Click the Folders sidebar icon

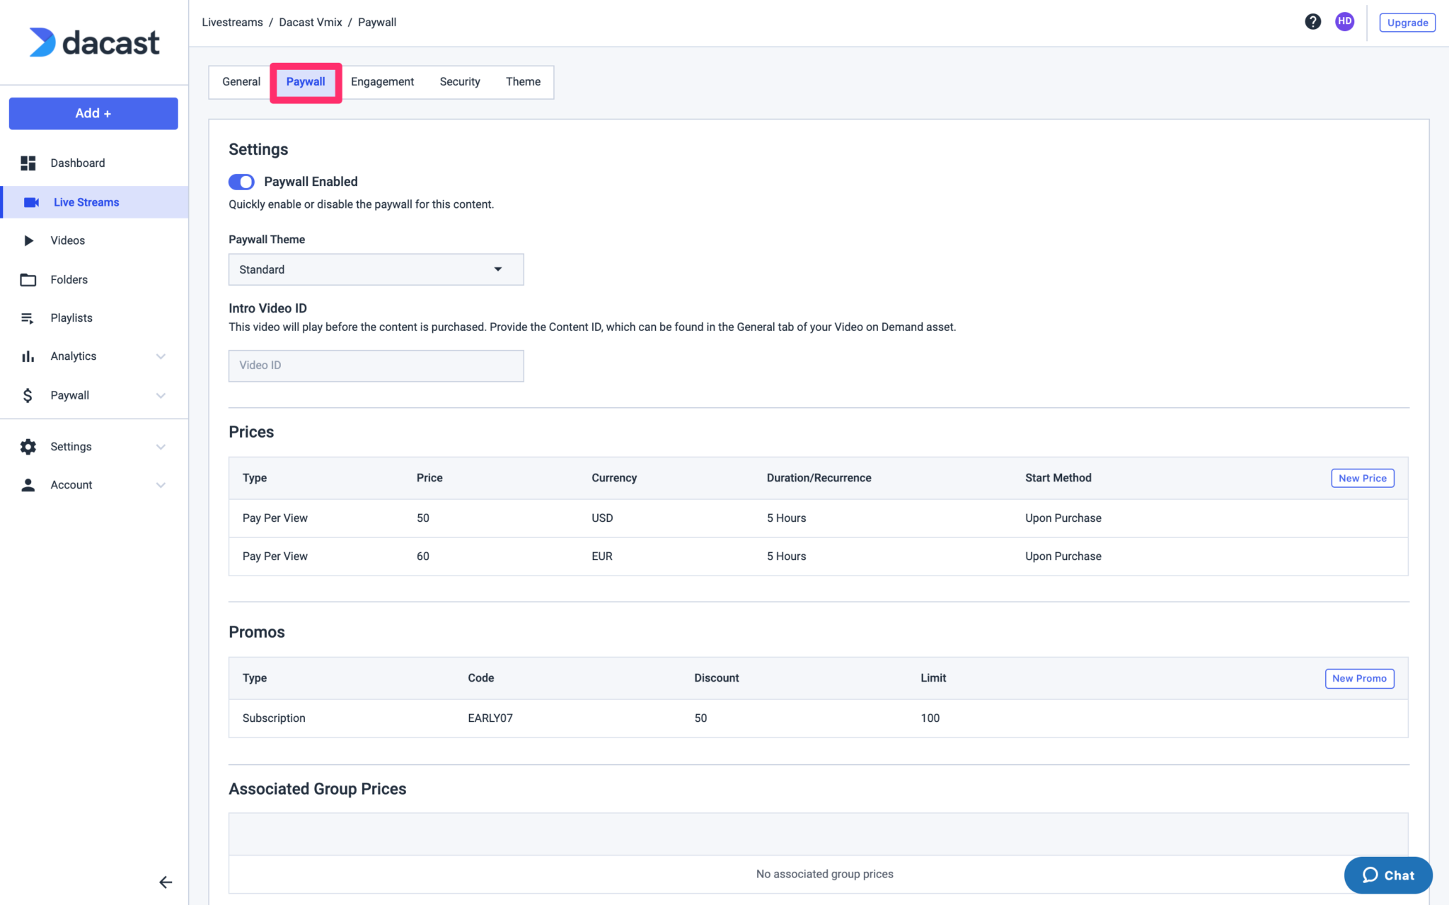[x=28, y=279]
